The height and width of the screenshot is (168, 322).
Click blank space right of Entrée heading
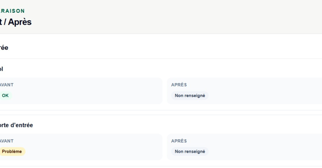(x=164, y=48)
